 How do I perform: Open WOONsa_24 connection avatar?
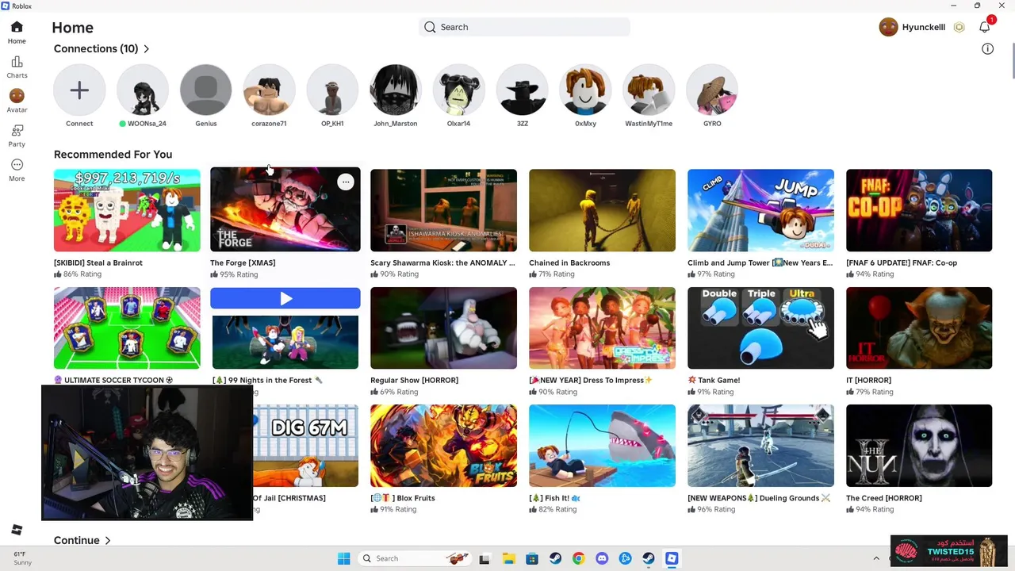click(143, 90)
